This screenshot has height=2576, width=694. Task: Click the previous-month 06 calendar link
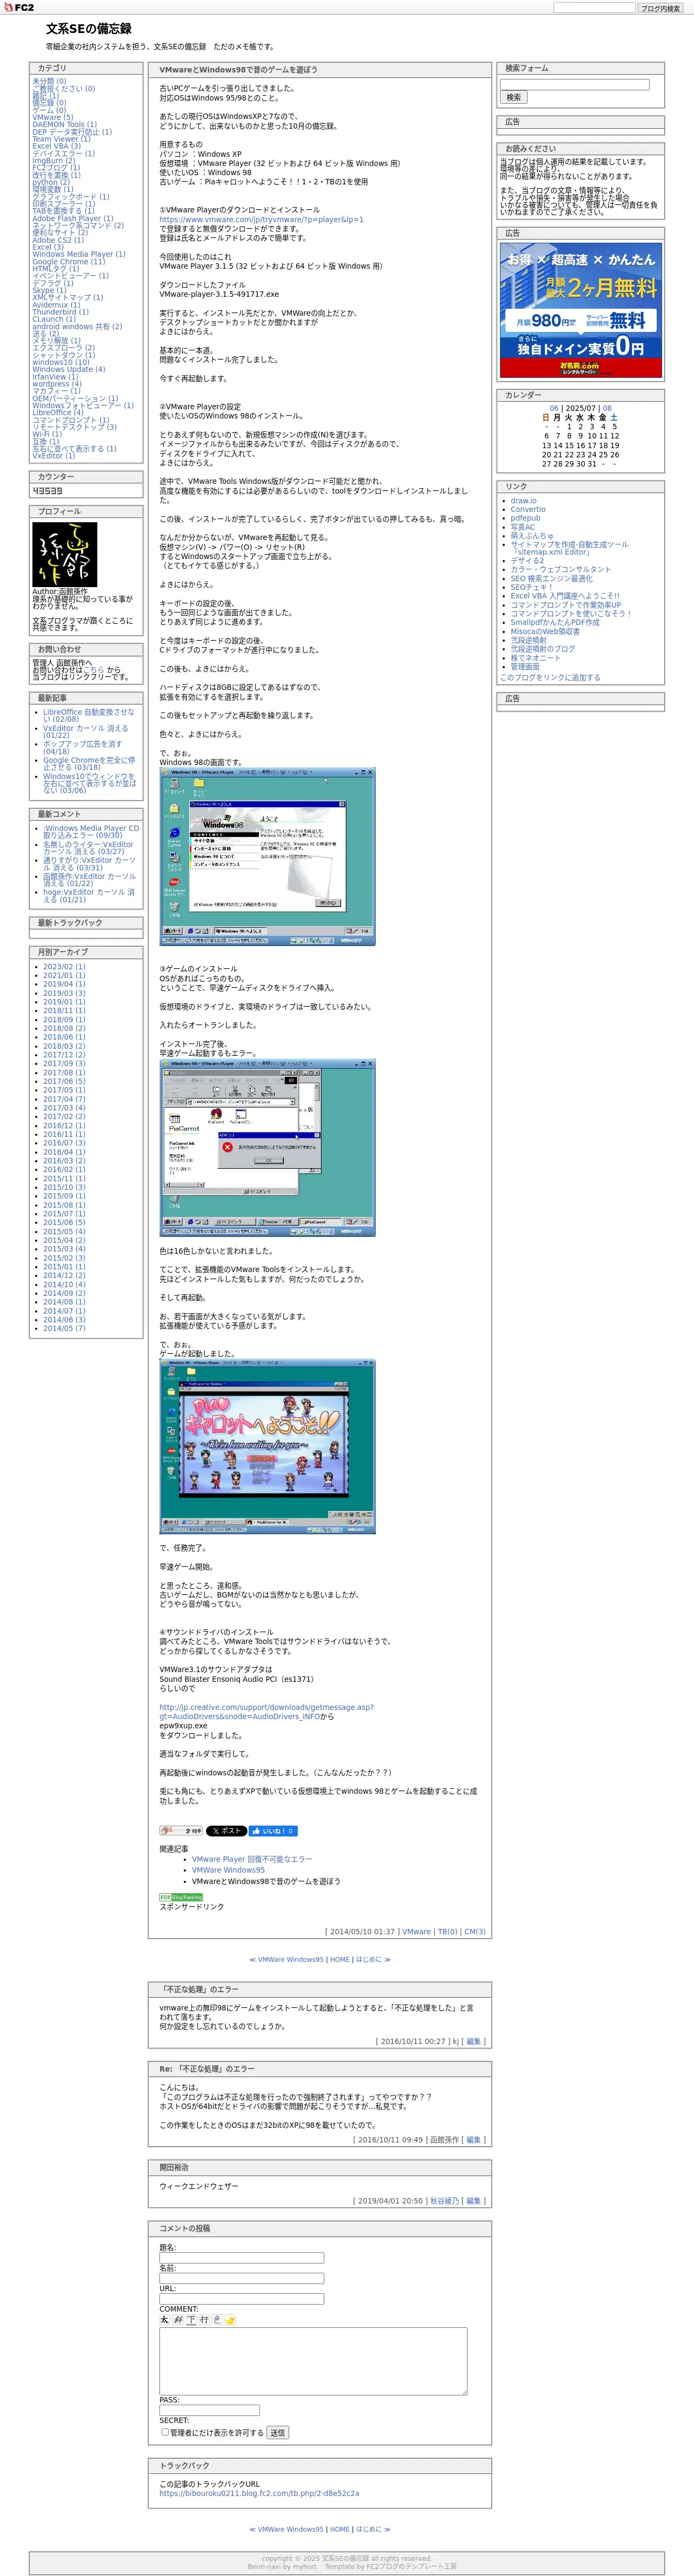[554, 408]
